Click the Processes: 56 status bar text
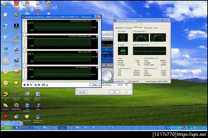 (119, 82)
